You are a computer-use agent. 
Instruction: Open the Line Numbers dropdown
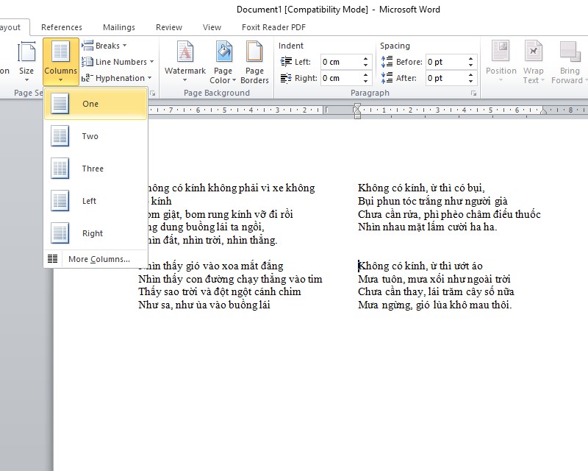pos(118,62)
